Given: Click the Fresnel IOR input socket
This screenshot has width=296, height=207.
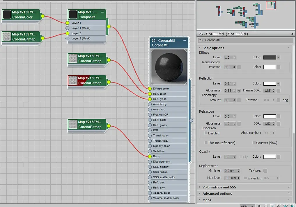Looking at the screenshot, I should (150, 115).
